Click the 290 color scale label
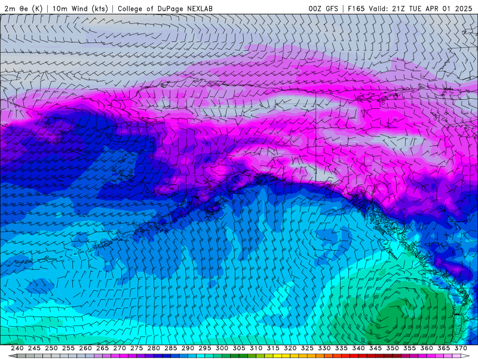This screenshot has height=359, width=478. tap(188, 348)
